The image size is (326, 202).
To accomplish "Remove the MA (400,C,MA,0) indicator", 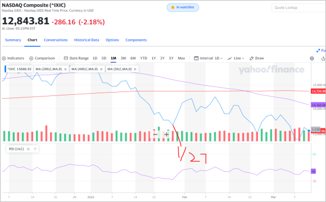I will click(101, 69).
